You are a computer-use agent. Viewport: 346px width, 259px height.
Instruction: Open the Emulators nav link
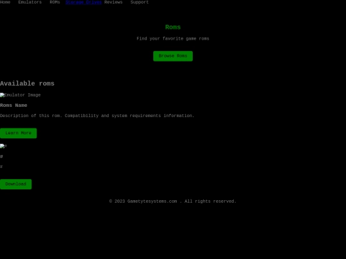29,2
